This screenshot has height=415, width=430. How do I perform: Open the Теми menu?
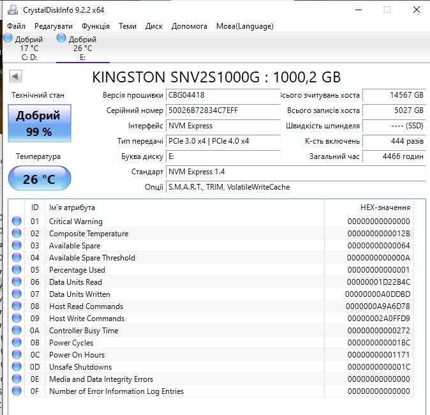pos(128,26)
